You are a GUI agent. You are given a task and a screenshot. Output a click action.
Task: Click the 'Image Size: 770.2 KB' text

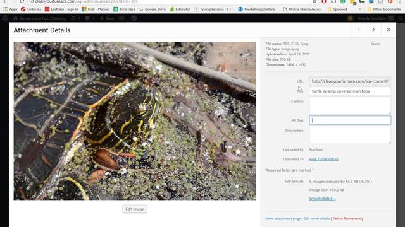(327, 190)
